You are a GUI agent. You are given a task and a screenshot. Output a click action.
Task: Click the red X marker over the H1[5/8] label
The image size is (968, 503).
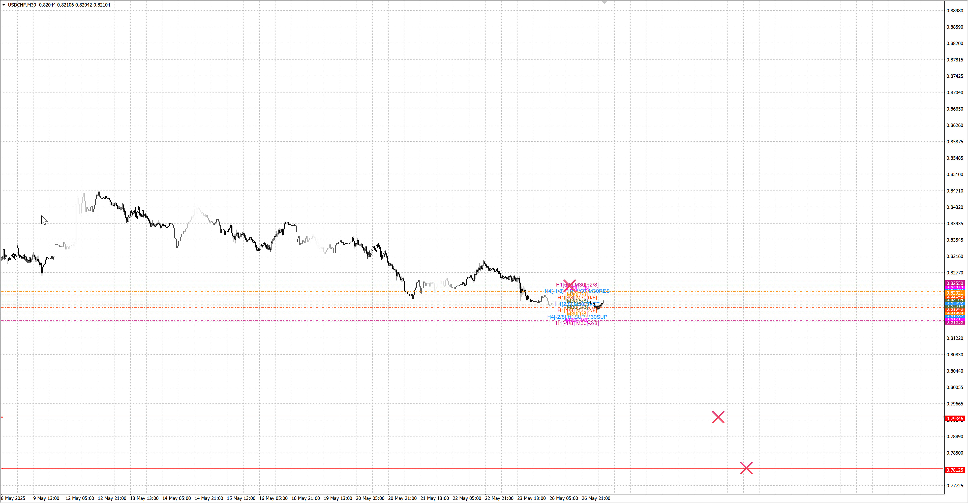tap(569, 285)
